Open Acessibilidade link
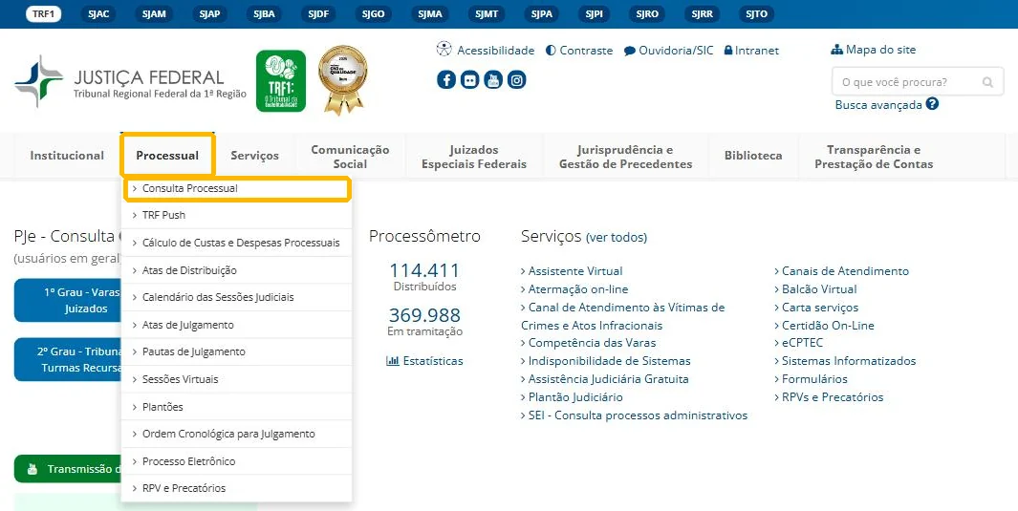 [486, 50]
